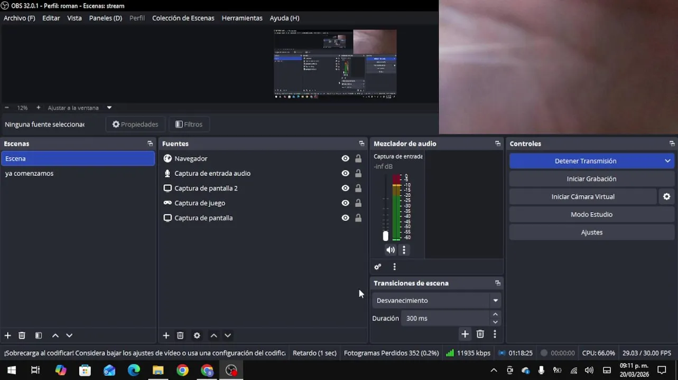Move the source up in the Fuentes toolbar
The height and width of the screenshot is (380, 678).
(x=213, y=335)
